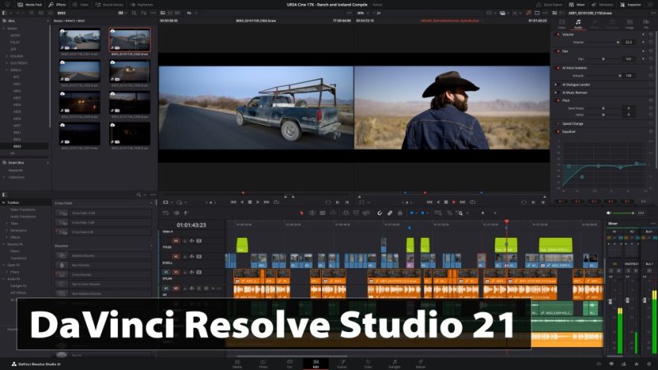Image resolution: width=658 pixels, height=370 pixels.
Task: Play the source viewer clip
Action: (x=257, y=202)
